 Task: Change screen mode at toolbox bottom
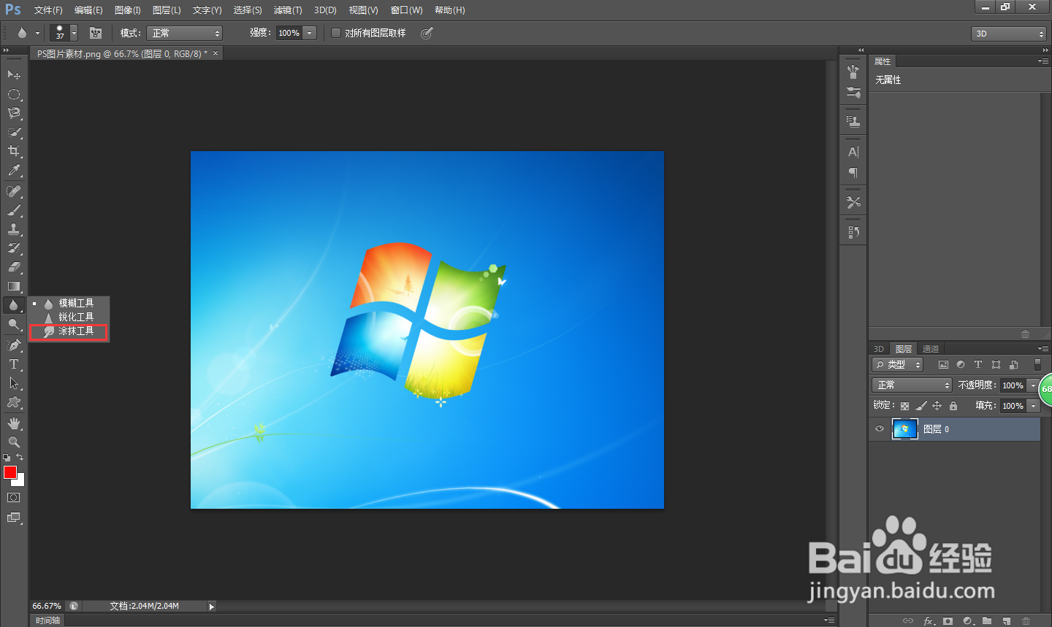pos(14,518)
